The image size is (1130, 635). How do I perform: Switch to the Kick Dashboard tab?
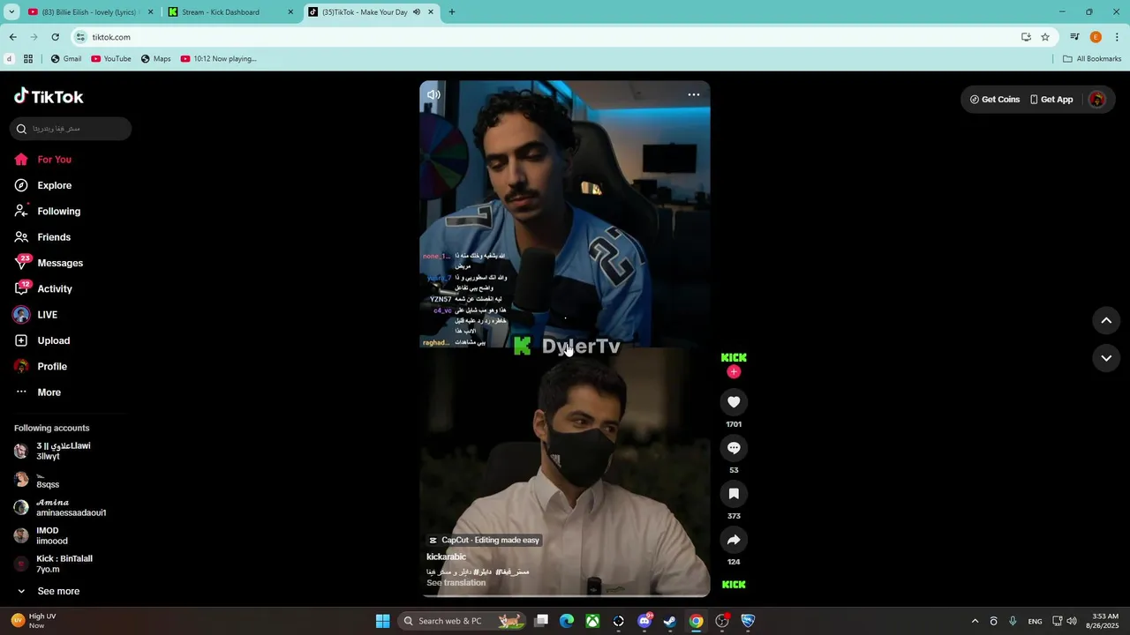[x=230, y=12]
